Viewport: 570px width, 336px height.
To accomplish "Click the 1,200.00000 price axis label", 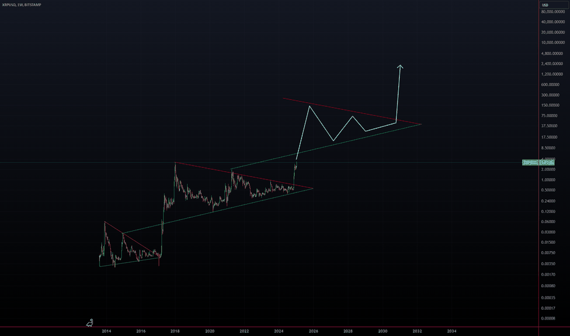I will coord(552,74).
